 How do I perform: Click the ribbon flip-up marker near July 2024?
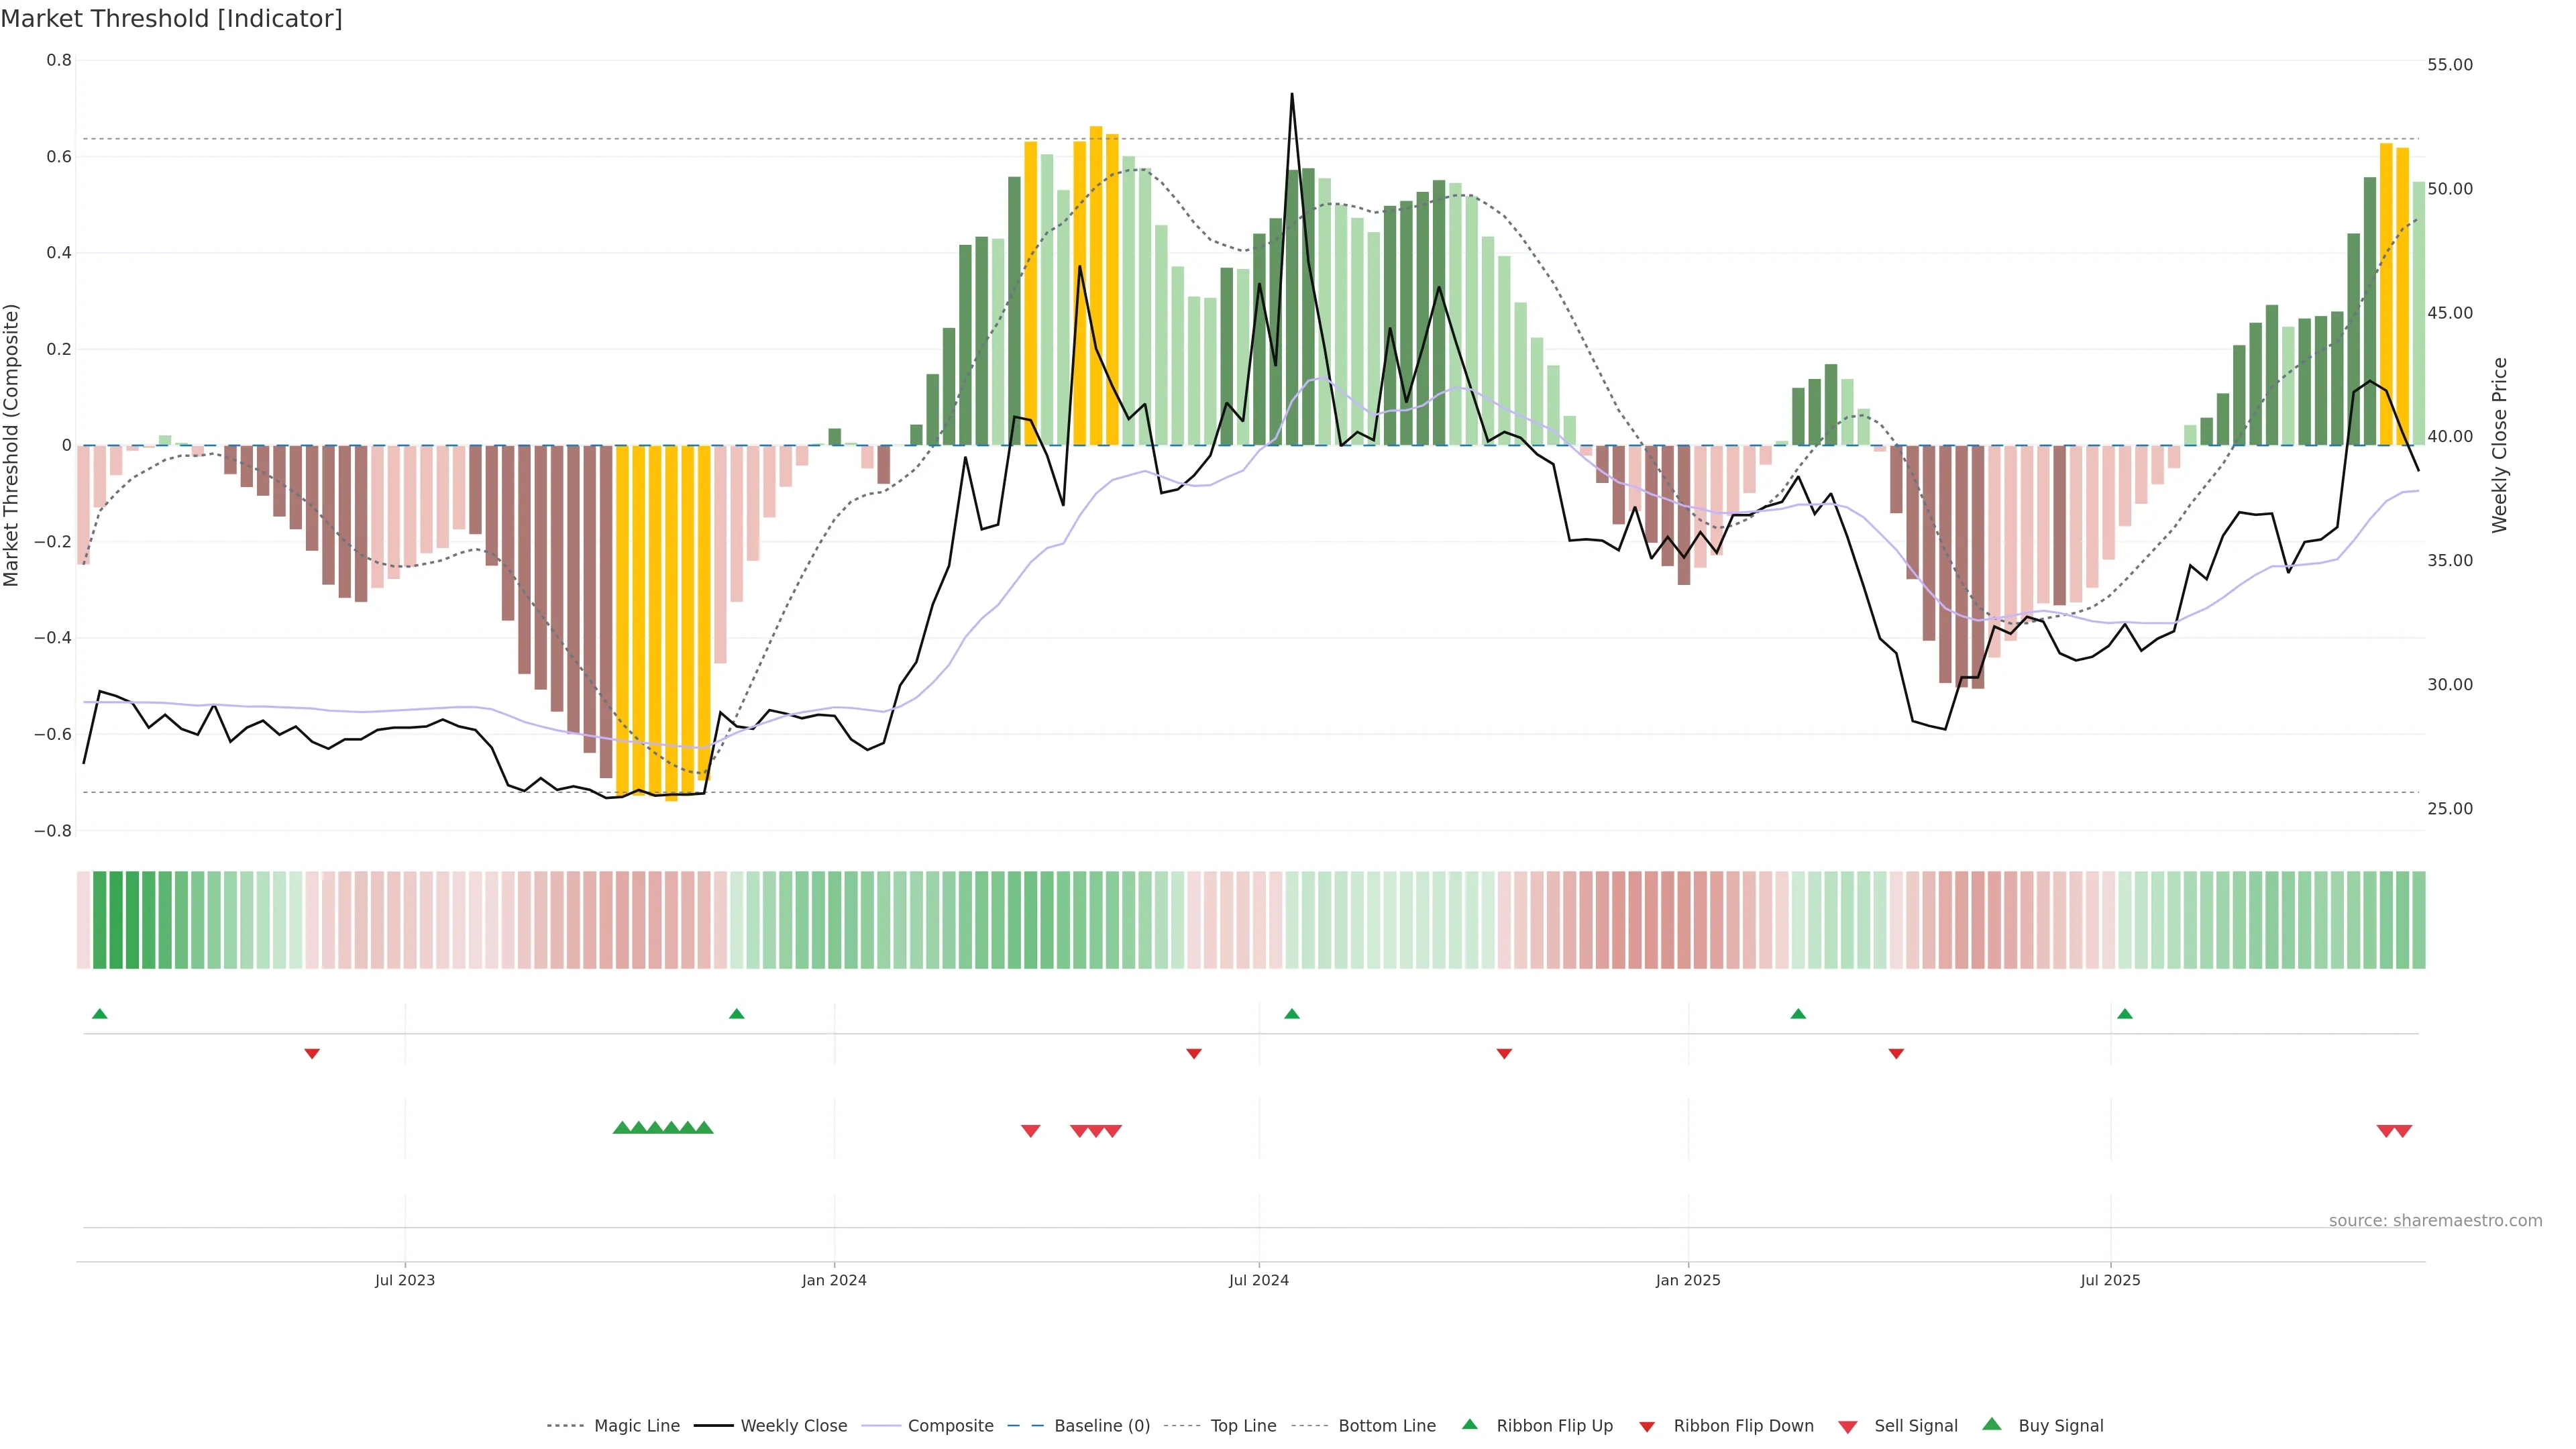click(1291, 1014)
